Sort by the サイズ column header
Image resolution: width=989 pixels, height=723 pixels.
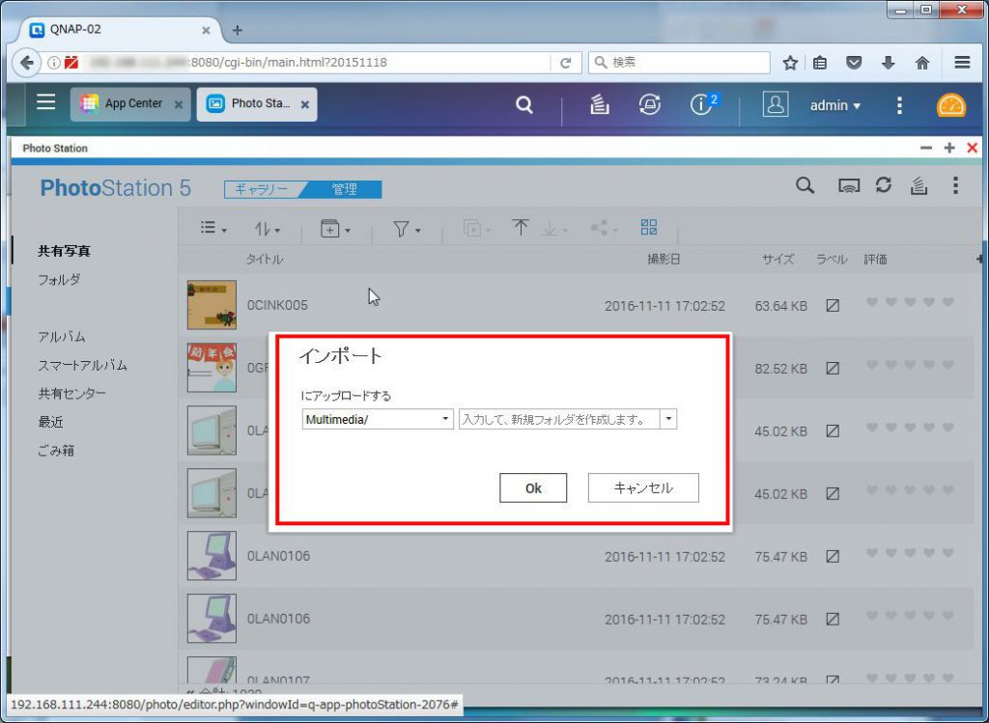click(x=778, y=259)
